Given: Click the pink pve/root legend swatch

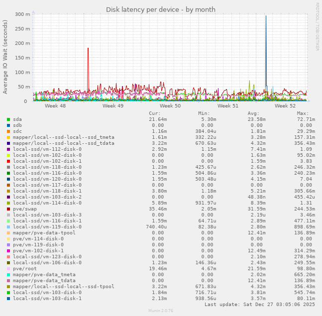Looking at the screenshot, I should (8, 269).
